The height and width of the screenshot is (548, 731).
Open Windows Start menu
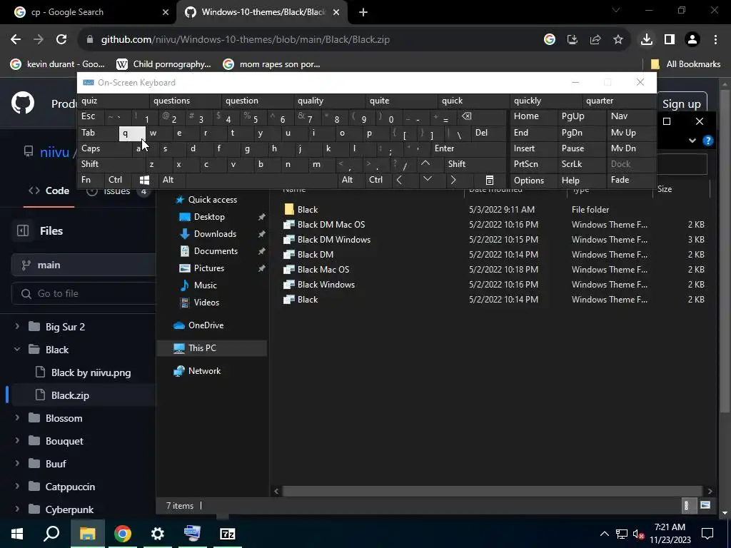[x=17, y=534]
